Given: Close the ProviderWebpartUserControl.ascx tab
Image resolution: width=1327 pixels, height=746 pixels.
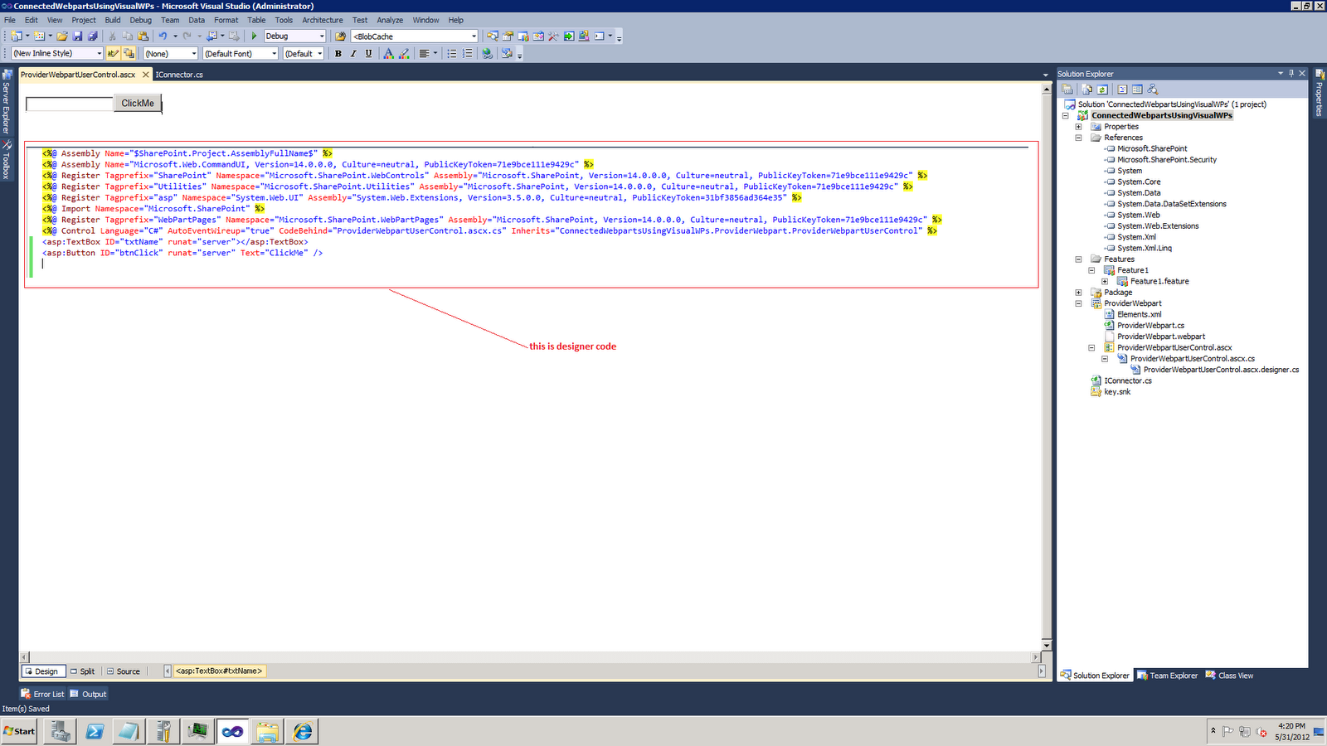Looking at the screenshot, I should point(146,75).
